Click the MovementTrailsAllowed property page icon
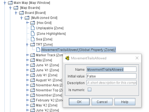 [x=38, y=50]
